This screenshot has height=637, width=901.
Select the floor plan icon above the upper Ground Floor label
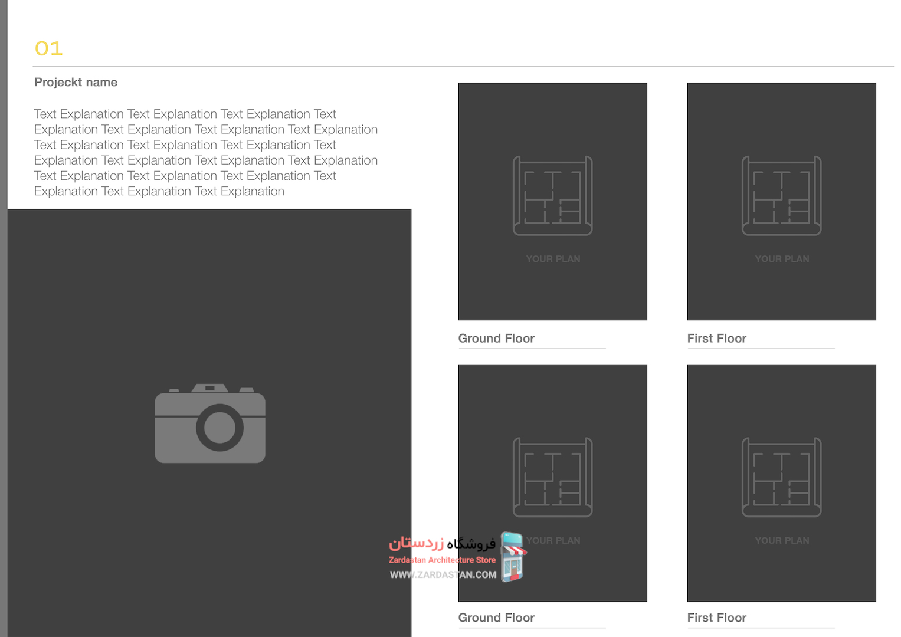[x=552, y=196]
